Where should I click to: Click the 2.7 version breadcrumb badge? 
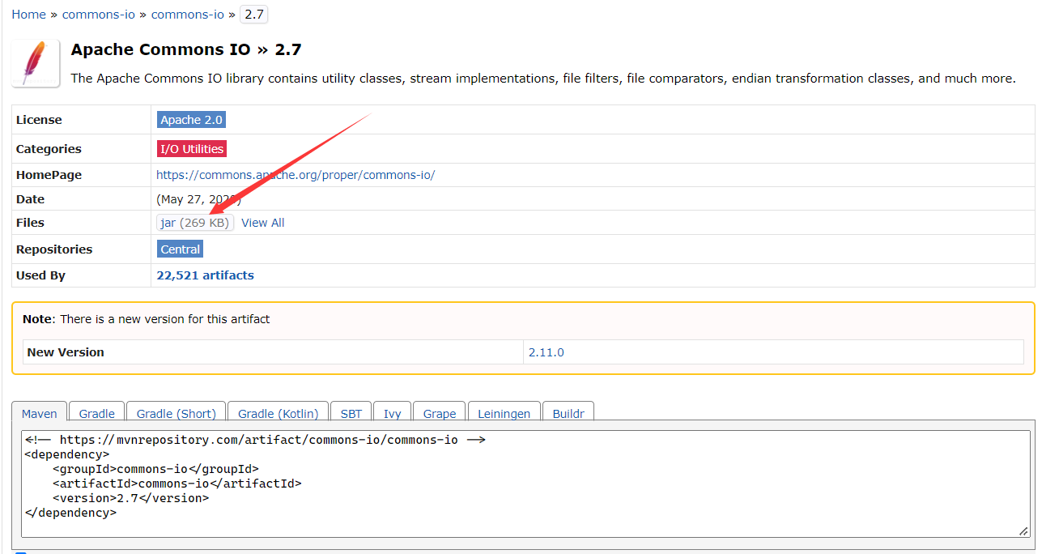coord(254,15)
